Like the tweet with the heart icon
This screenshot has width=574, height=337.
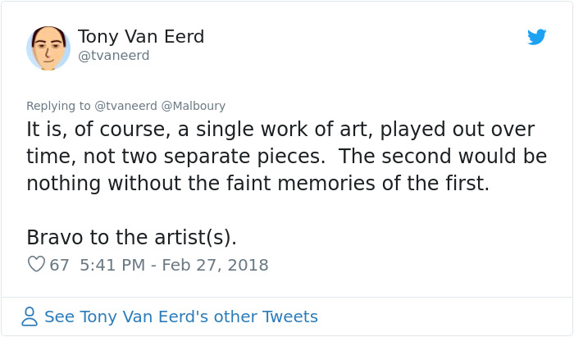pyautogui.click(x=36, y=265)
